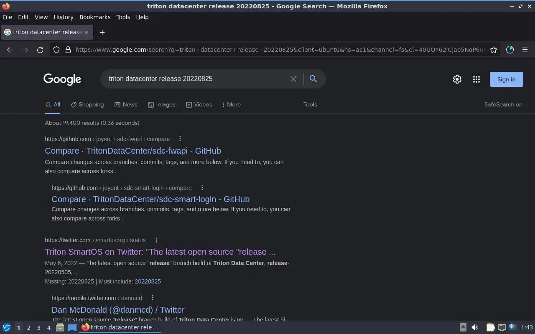The width and height of the screenshot is (535, 334).
Task: Switch to workspace 4 in taskbar
Action: (49, 328)
